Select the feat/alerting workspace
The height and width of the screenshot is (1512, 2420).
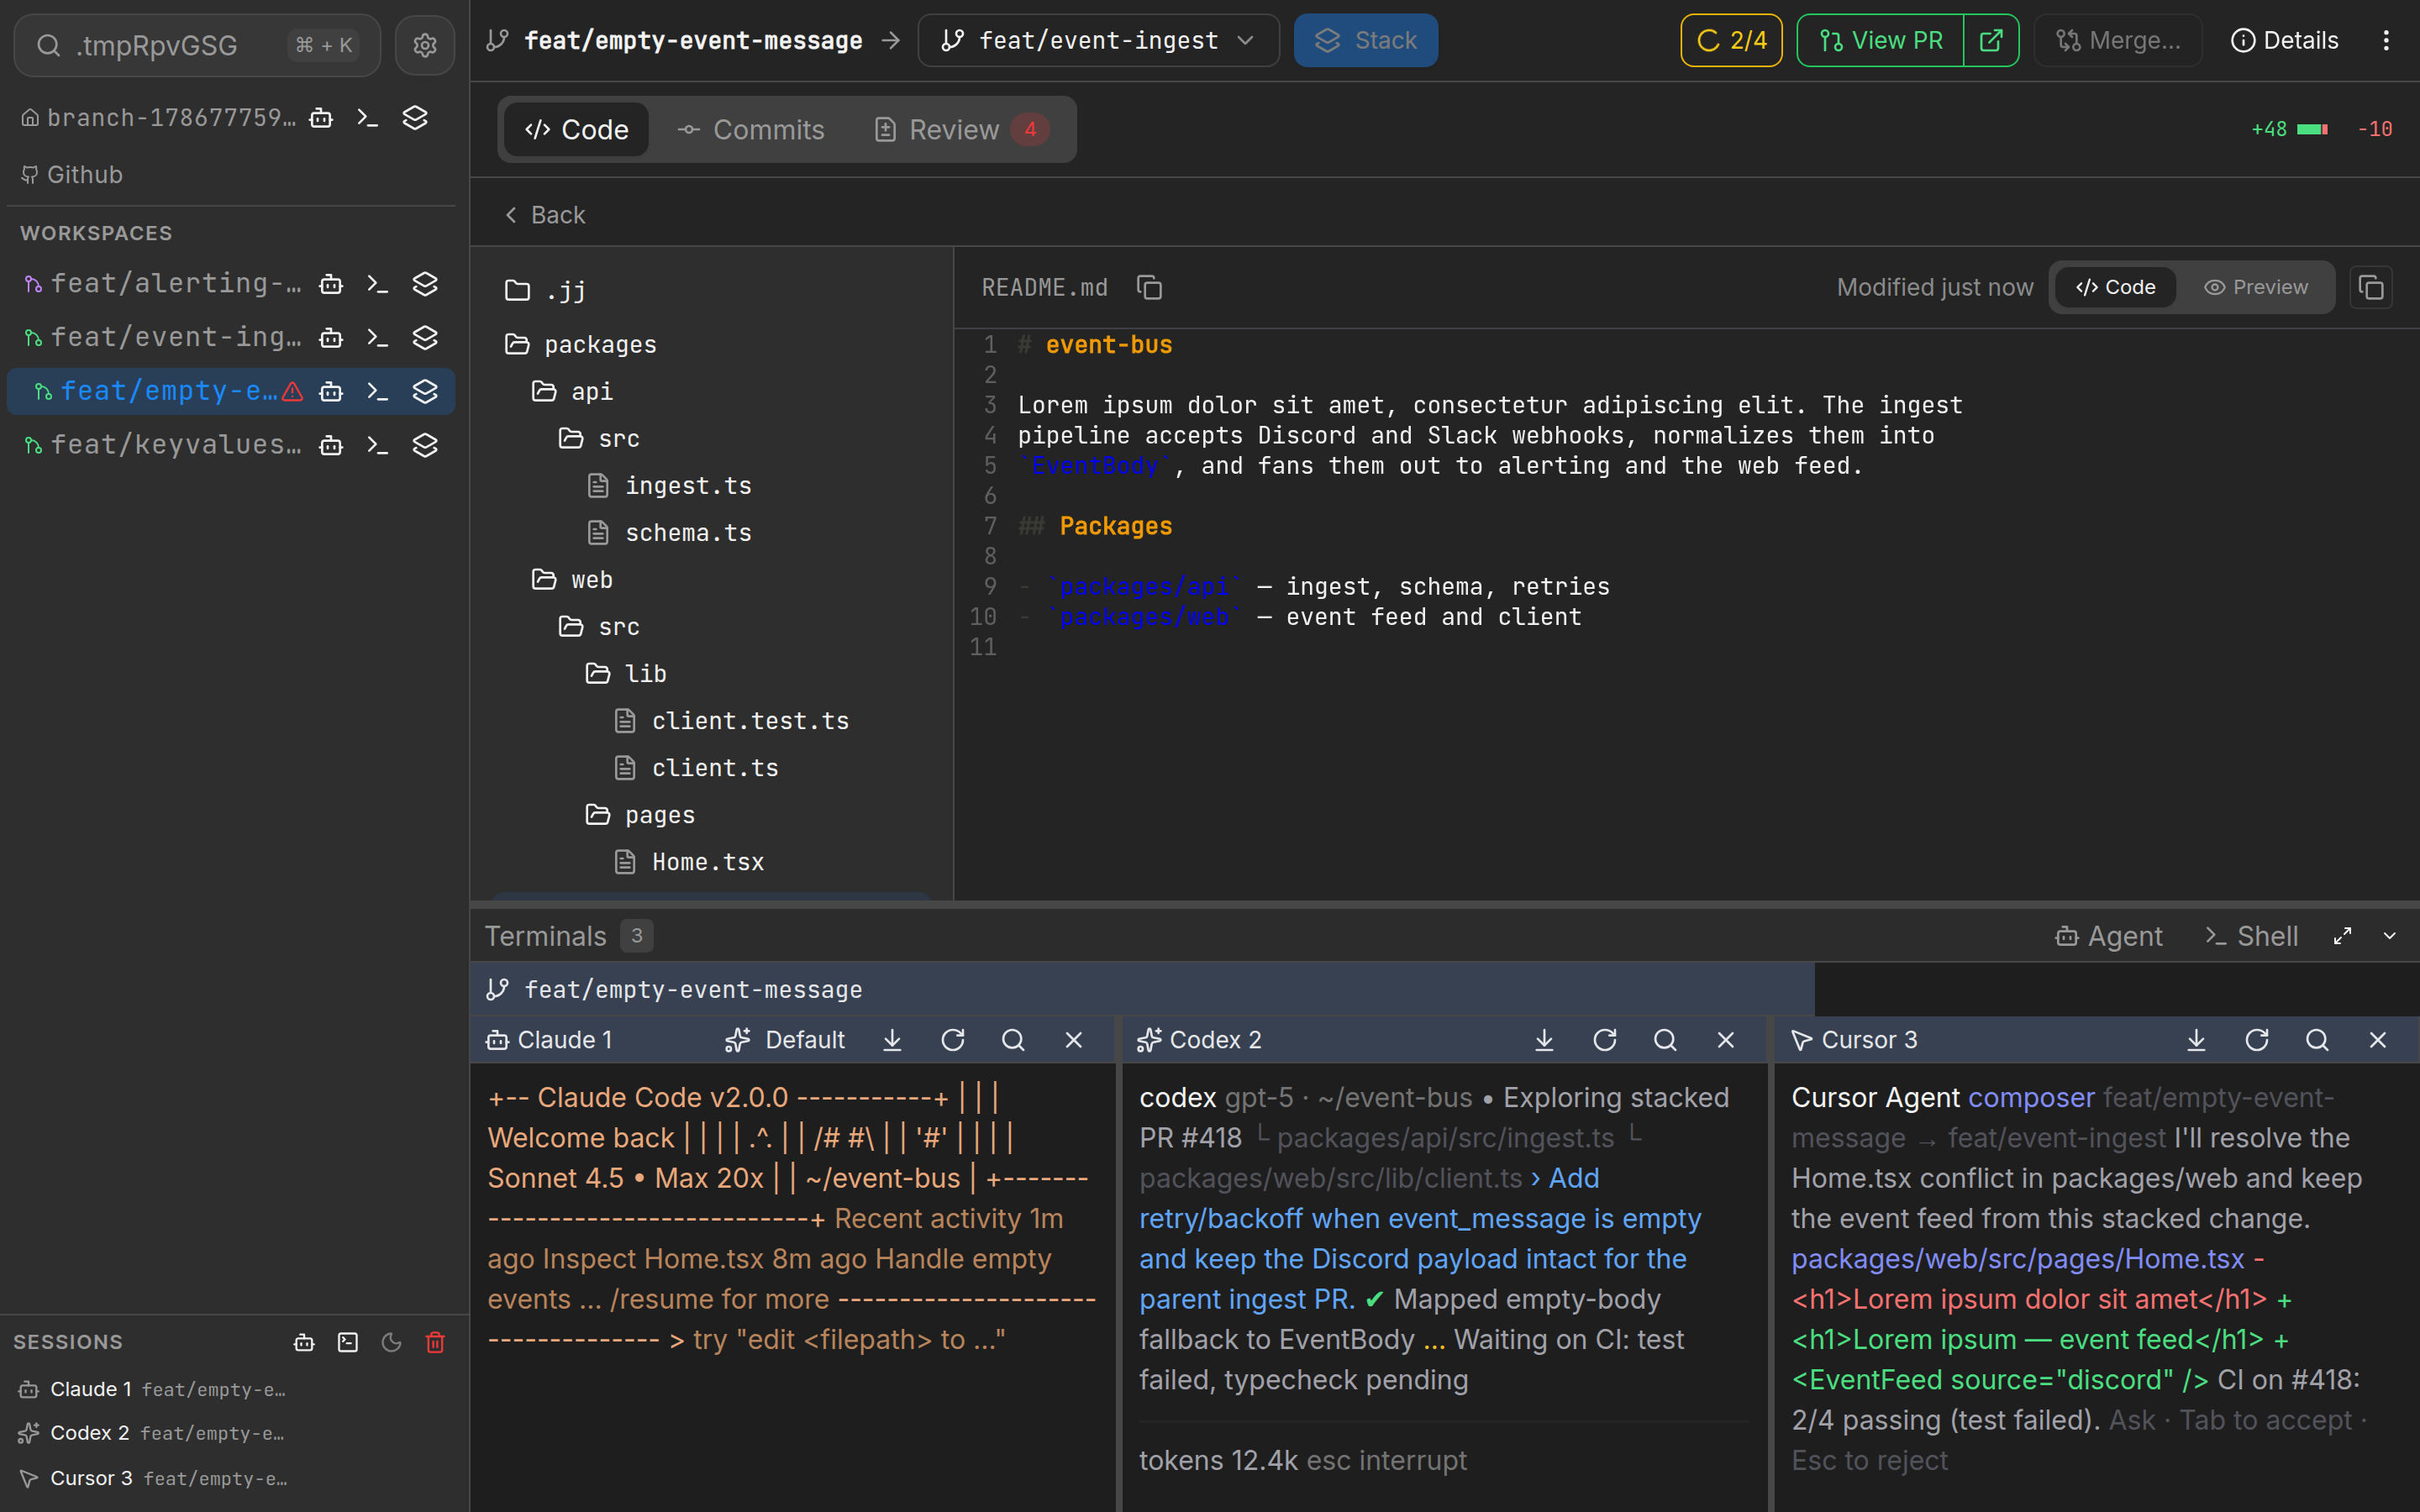(175, 284)
